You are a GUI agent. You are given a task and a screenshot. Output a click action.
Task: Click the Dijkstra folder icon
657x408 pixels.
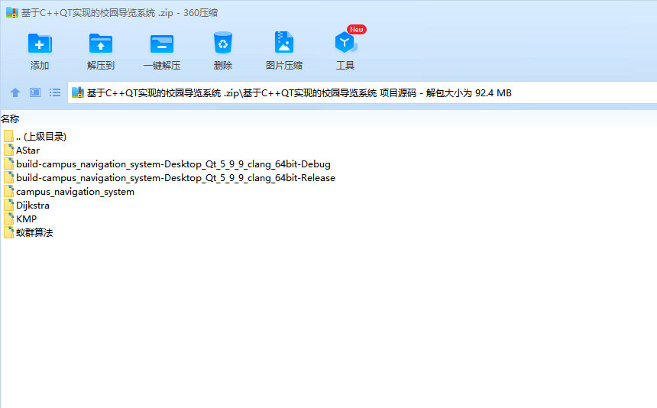click(x=9, y=206)
